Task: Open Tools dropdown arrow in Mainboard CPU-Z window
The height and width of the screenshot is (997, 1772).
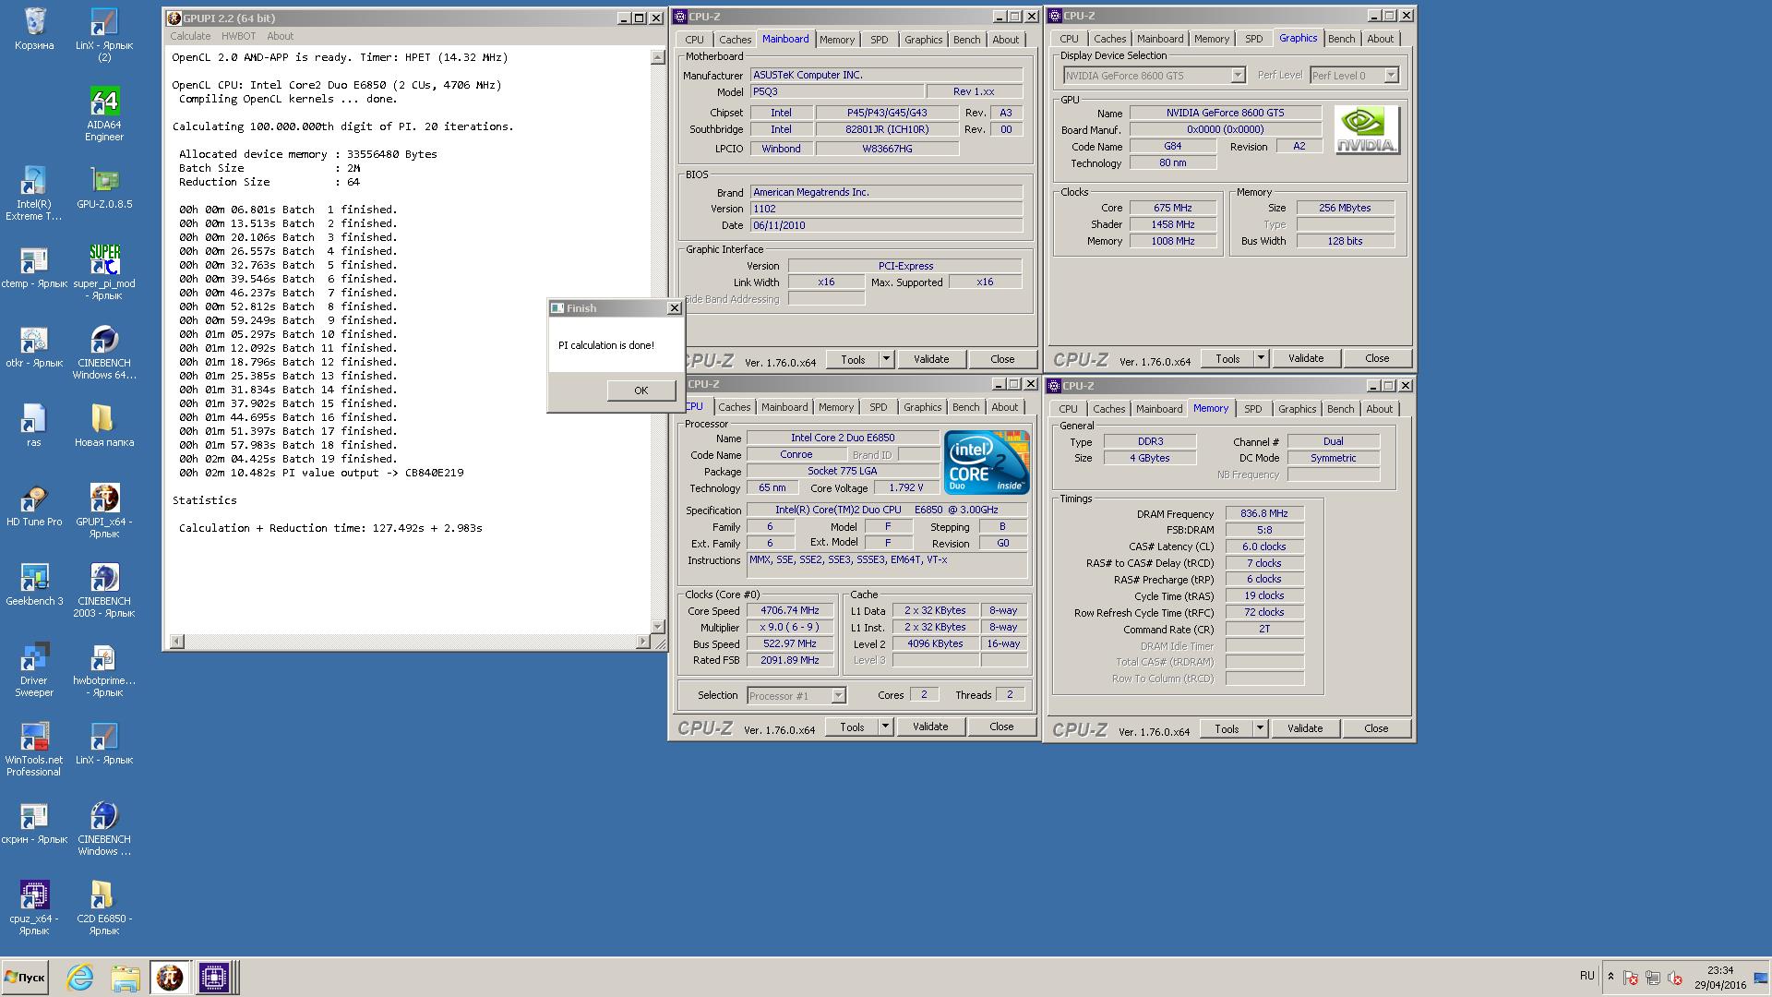Action: (x=886, y=359)
